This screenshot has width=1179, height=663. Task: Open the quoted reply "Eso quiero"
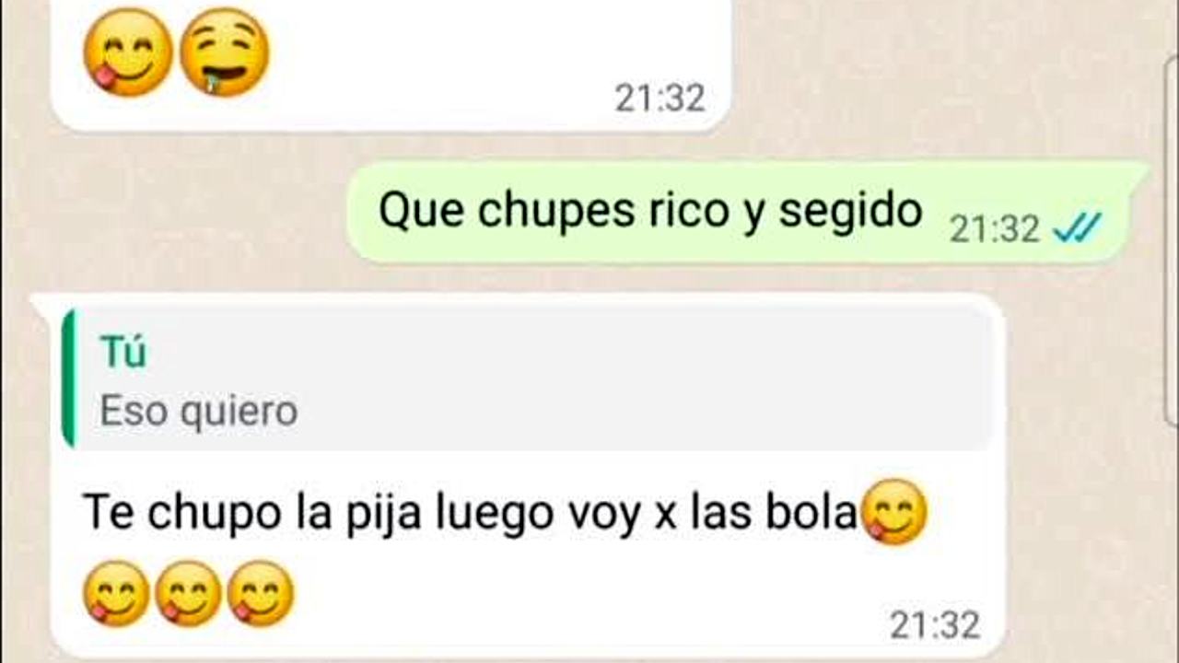point(199,411)
